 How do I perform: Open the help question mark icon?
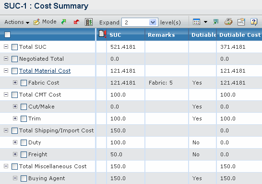coord(254,22)
